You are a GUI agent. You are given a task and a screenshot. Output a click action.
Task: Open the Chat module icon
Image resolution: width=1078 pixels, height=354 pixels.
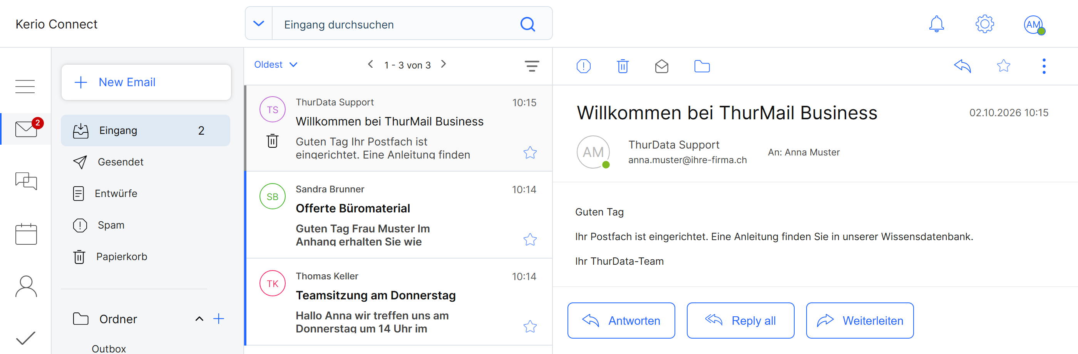point(26,181)
